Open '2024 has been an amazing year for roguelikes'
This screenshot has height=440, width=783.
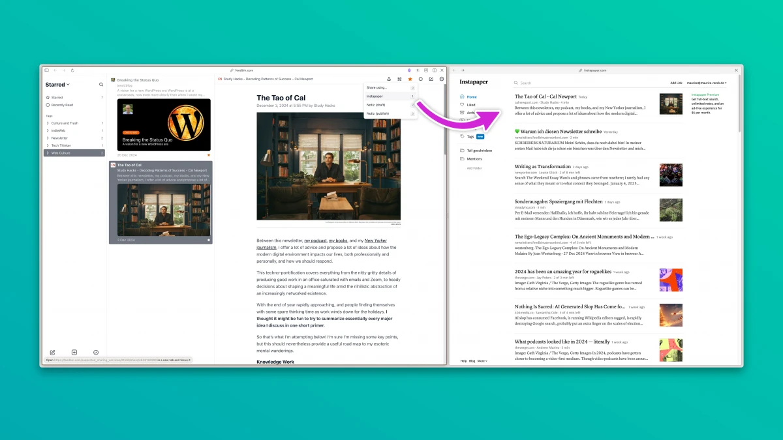tap(562, 271)
